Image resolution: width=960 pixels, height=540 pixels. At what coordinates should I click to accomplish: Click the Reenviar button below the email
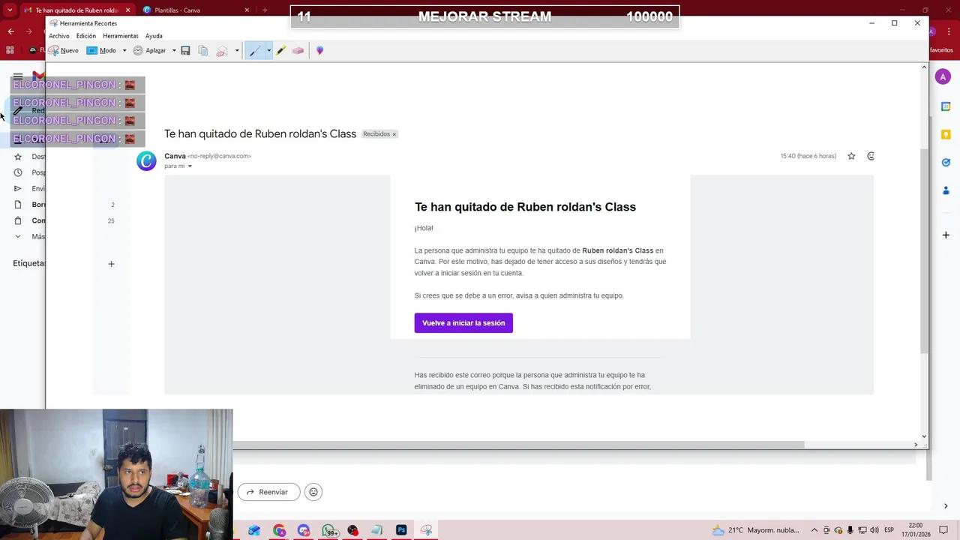(x=268, y=492)
